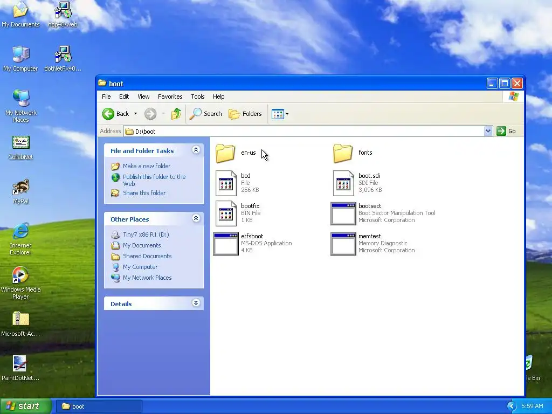Viewport: 552px width, 414px height.
Task: Click the boot taskbar button
Action: click(99, 406)
